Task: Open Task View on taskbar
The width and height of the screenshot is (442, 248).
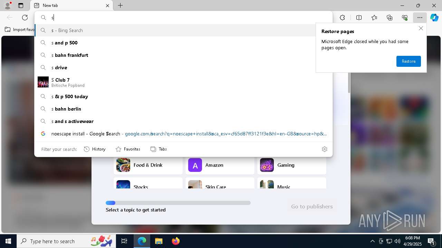Action: pyautogui.click(x=124, y=241)
